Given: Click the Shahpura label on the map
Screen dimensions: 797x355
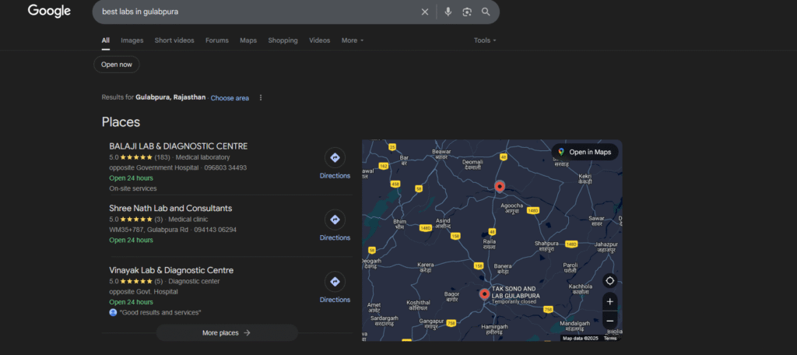Looking at the screenshot, I should click(546, 246).
